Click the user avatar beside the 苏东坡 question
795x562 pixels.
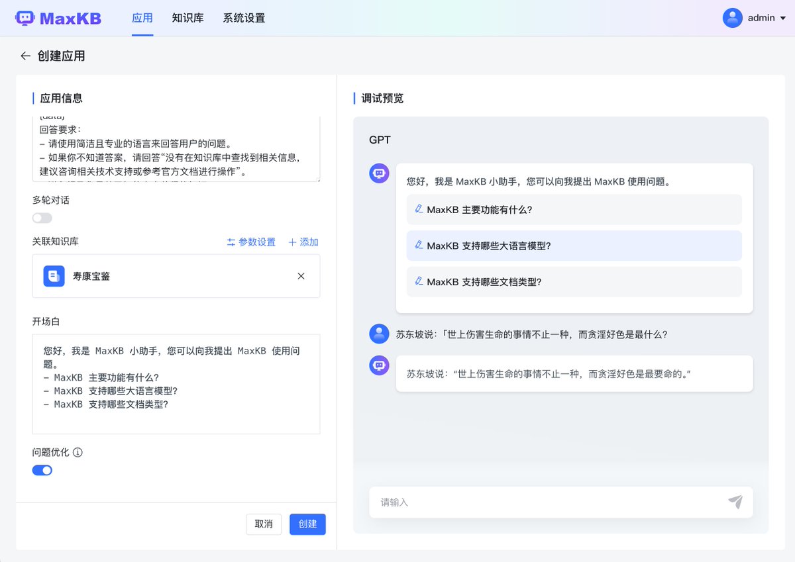379,334
